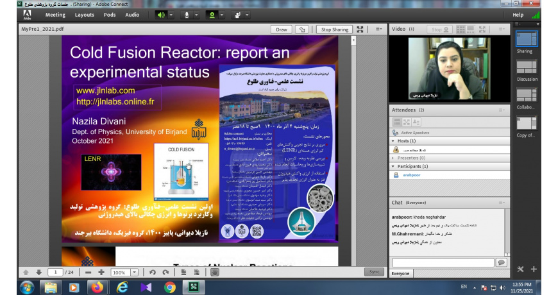Open the 100% zoom level dropdown
558x295 pixels.
tap(135, 273)
